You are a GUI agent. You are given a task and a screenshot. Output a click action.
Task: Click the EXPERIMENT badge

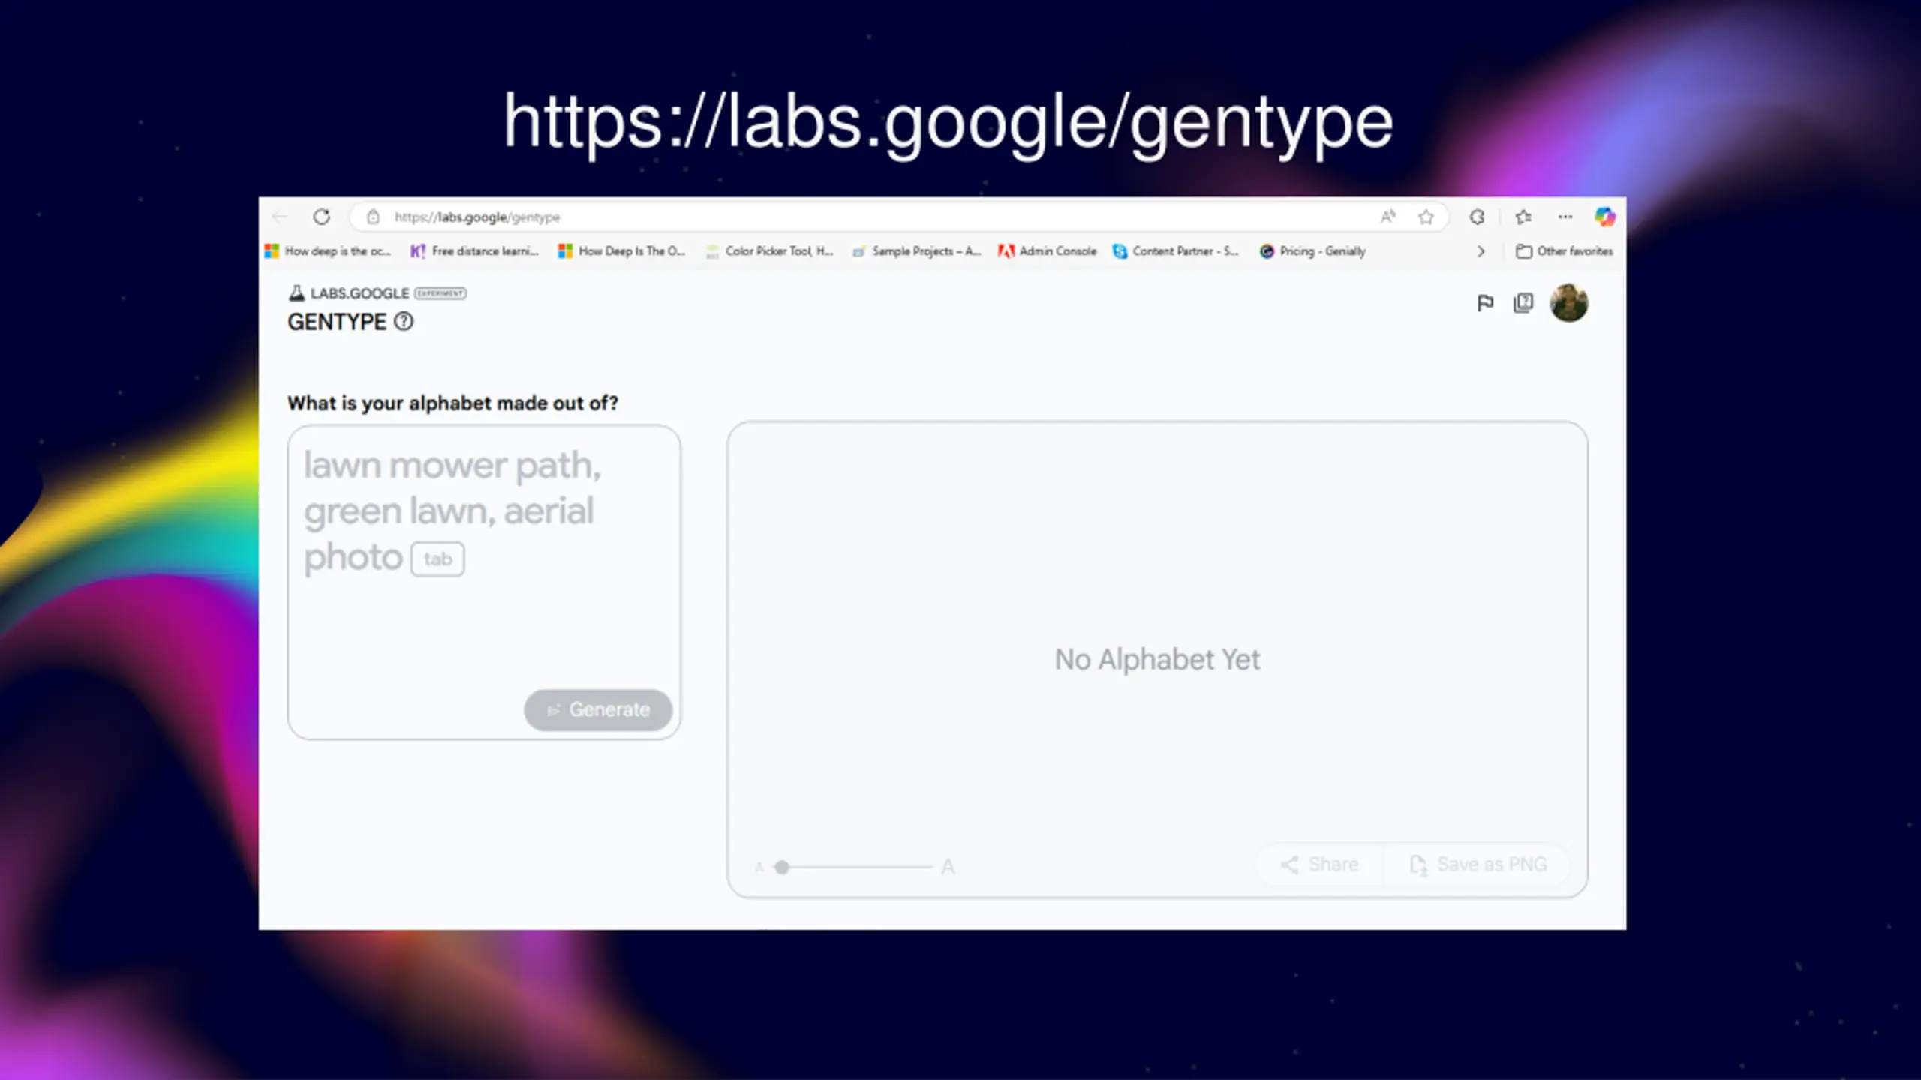[x=440, y=293]
